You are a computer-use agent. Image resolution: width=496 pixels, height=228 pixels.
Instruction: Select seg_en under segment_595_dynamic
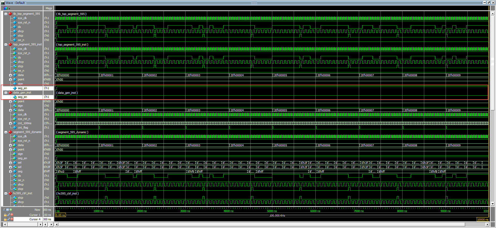coord(22,158)
